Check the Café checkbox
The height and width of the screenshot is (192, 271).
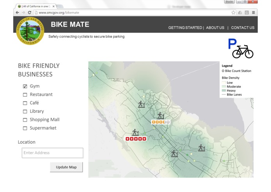point(25,103)
